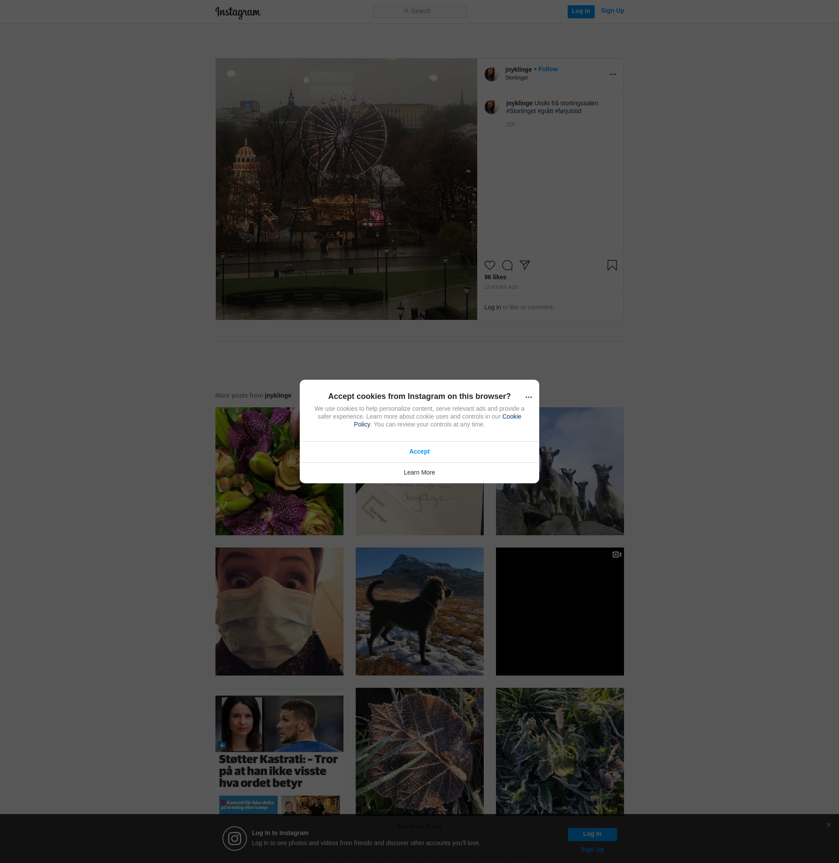Open the #førjulstid hashtag
The height and width of the screenshot is (863, 839).
click(568, 111)
